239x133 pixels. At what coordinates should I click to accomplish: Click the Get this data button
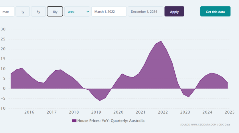point(215,12)
